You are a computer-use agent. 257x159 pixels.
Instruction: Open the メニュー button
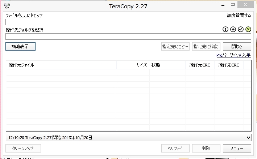[237, 149]
